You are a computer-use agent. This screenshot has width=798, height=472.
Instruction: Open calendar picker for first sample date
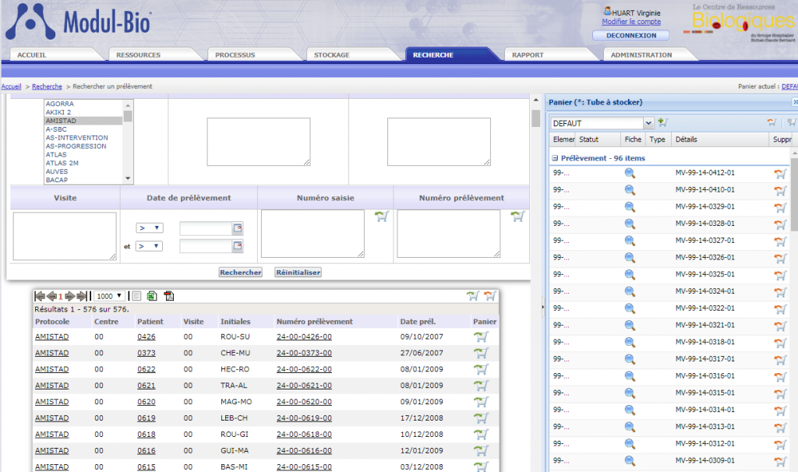point(238,228)
